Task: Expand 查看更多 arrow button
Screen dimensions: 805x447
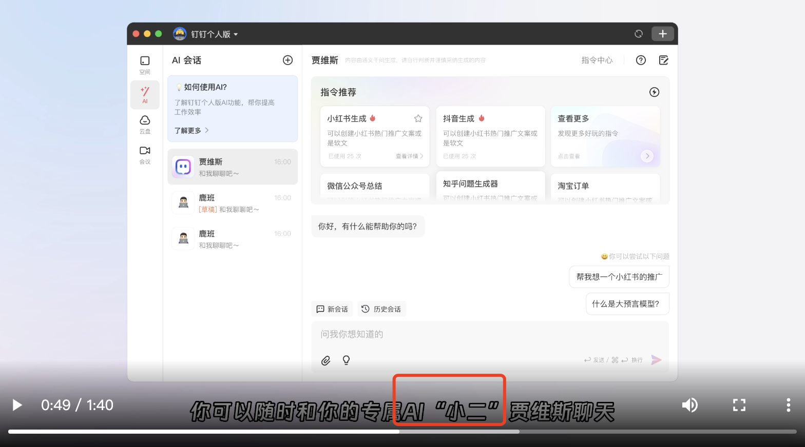Action: click(647, 156)
